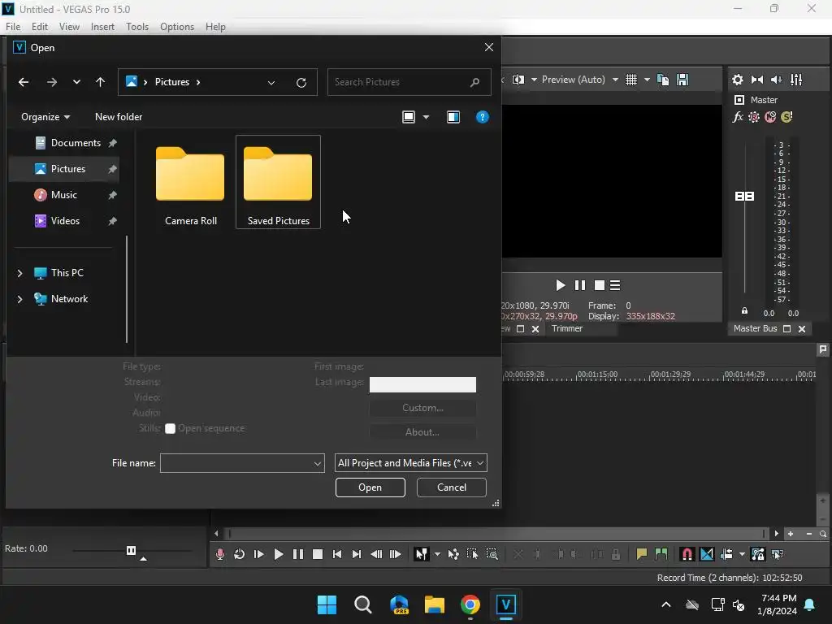Image resolution: width=832 pixels, height=624 pixels.
Task: Open the Organize dropdown
Action: pyautogui.click(x=45, y=117)
